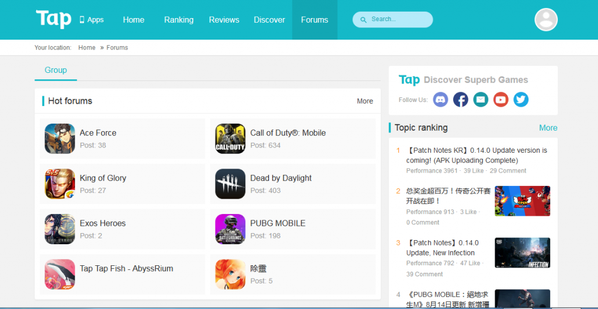Click the Search input field
The image size is (598, 309).
point(392,19)
